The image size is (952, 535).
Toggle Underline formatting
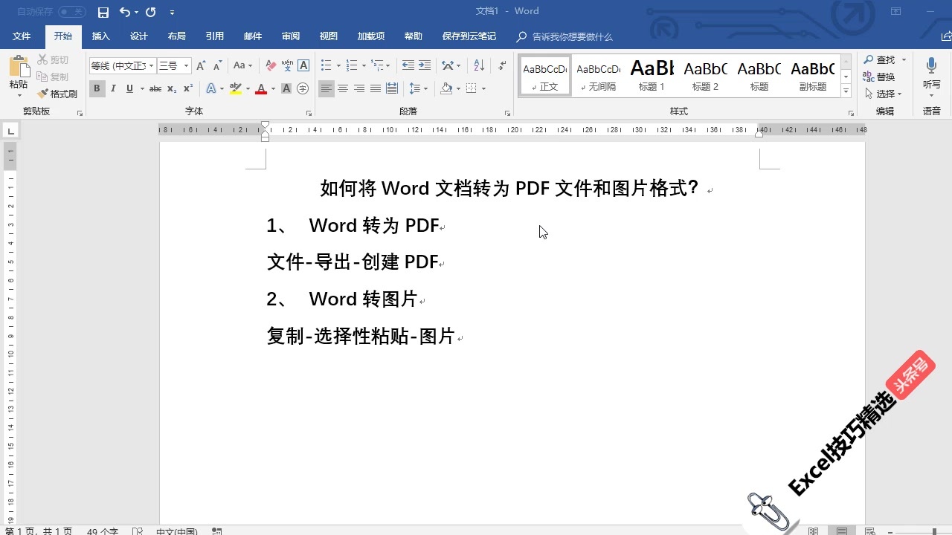click(129, 88)
